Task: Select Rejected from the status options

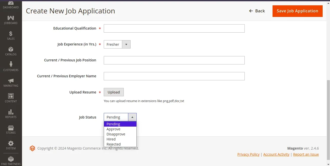Action: [113, 144]
